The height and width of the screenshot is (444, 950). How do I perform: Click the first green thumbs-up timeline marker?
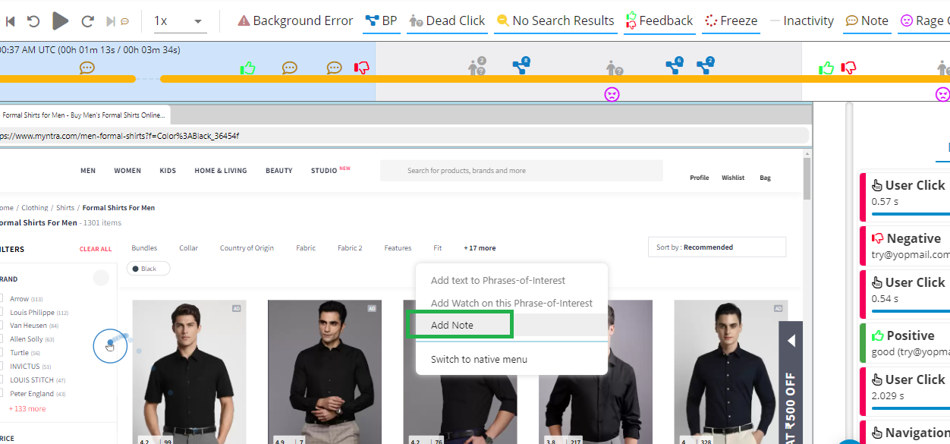coord(247,68)
